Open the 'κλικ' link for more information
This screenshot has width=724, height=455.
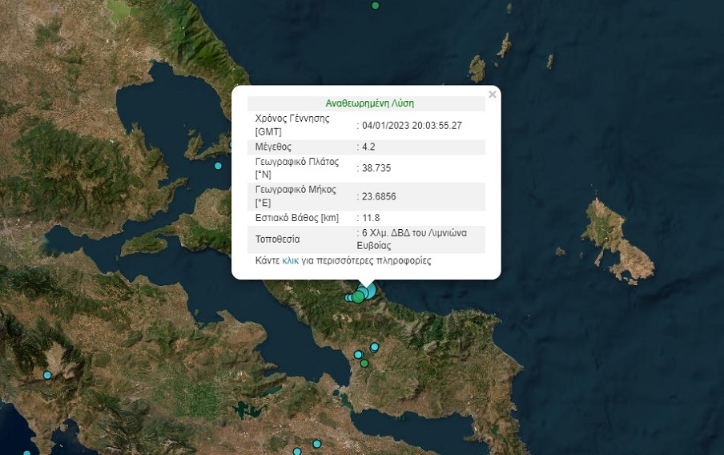291,260
